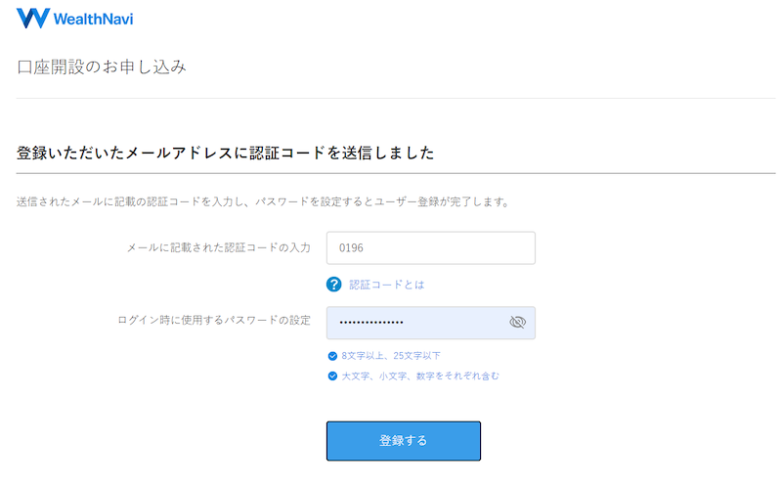Click the checkmark beside 大文字、小文字、数字をそれぞれ含む

click(x=332, y=376)
